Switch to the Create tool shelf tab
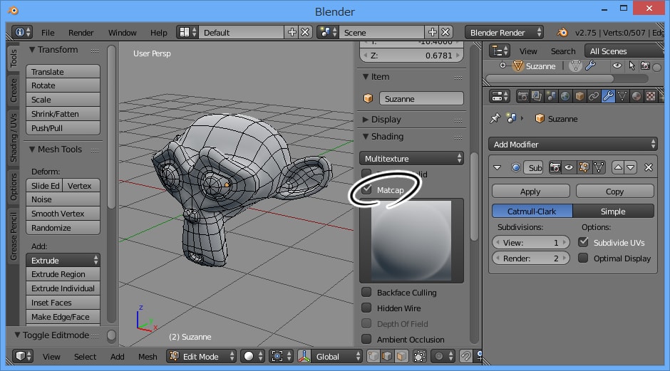670x371 pixels. coord(14,90)
